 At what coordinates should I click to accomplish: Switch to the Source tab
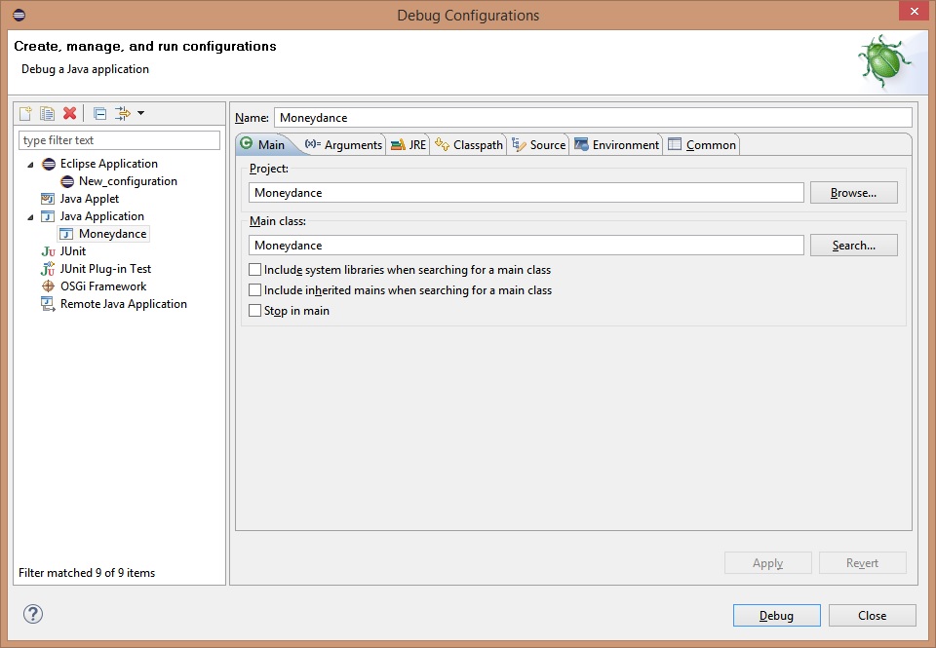[539, 145]
